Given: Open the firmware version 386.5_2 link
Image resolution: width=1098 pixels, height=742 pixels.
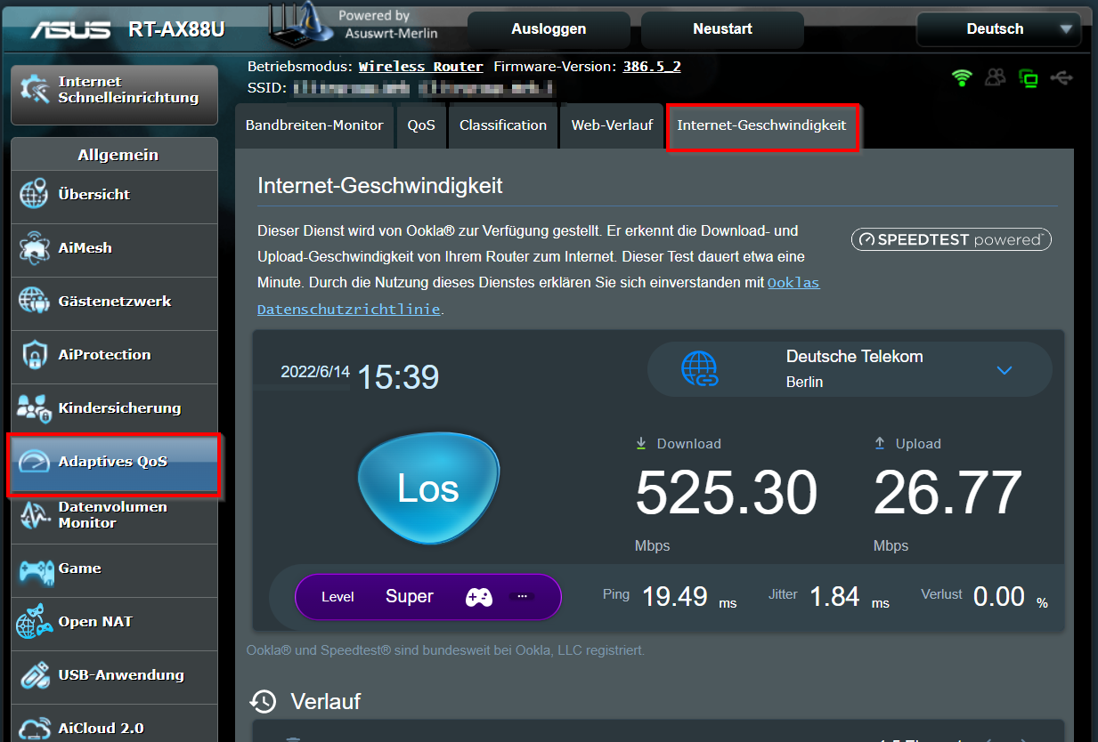Looking at the screenshot, I should pyautogui.click(x=652, y=67).
